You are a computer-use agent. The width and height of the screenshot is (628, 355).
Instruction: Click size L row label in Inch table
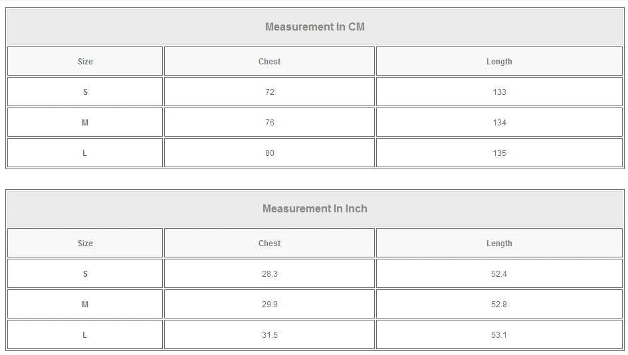click(85, 335)
